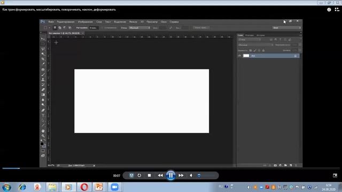The width and height of the screenshot is (342, 192).
Task: Open the Image menu
Action: [x=85, y=22]
